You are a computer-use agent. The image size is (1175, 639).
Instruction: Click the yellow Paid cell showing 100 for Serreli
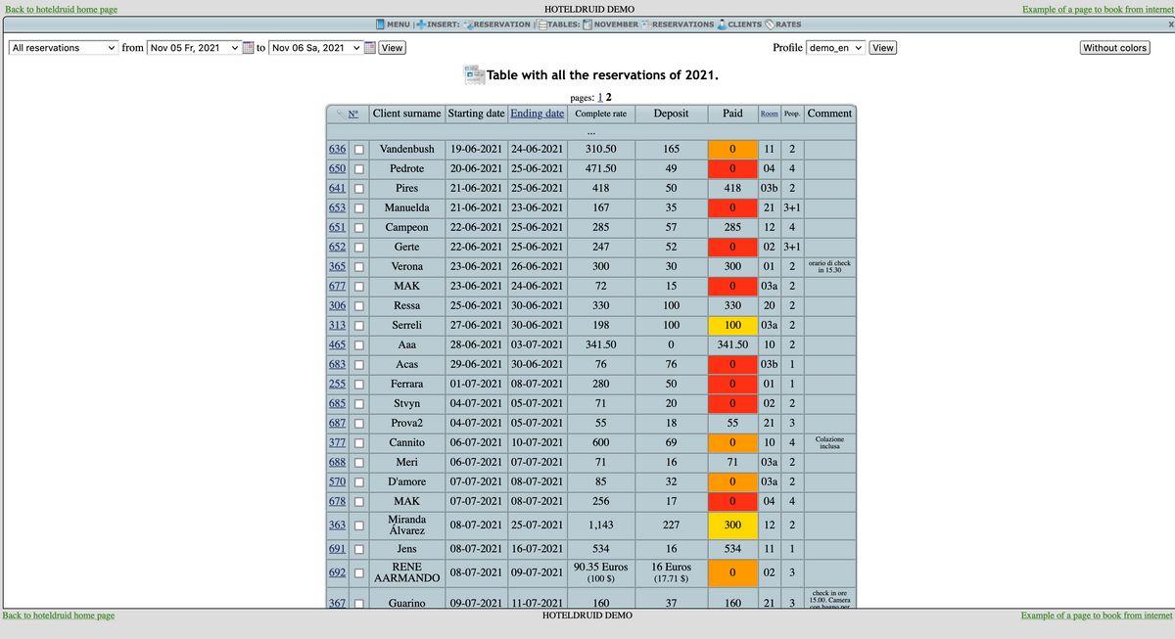[732, 325]
